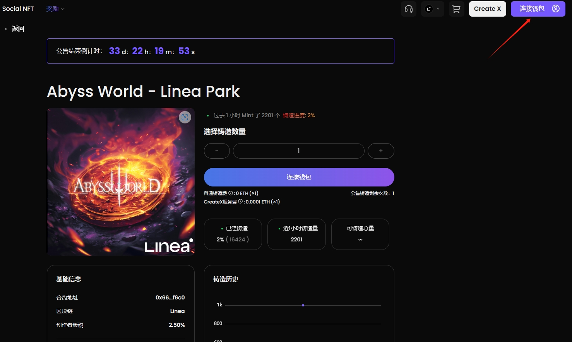Click the mint quantity input field
This screenshot has width=572, height=342.
[x=298, y=151]
